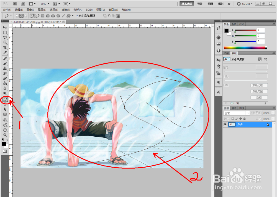Toggle lock image pixels brush icon
The height and width of the screenshot is (197, 277).
coord(237,119)
